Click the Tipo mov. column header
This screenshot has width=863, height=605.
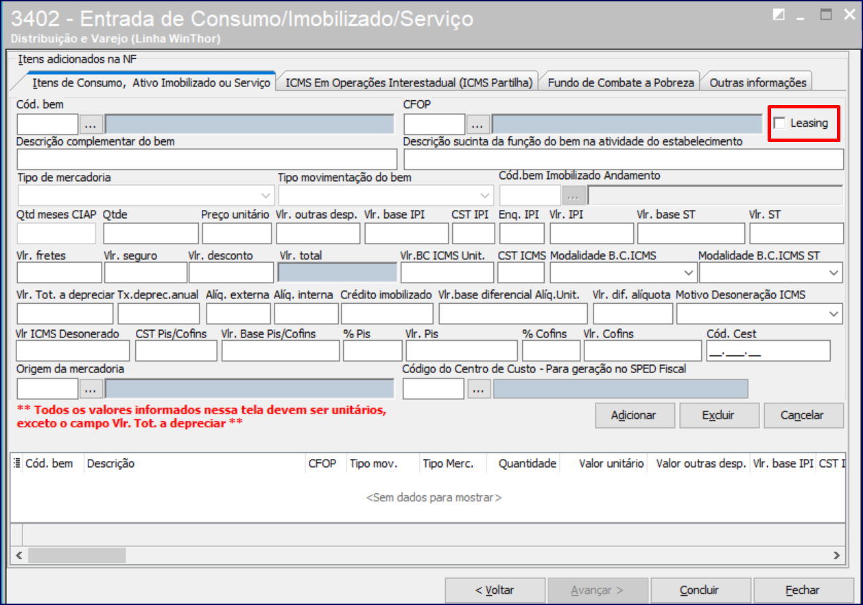tap(383, 464)
